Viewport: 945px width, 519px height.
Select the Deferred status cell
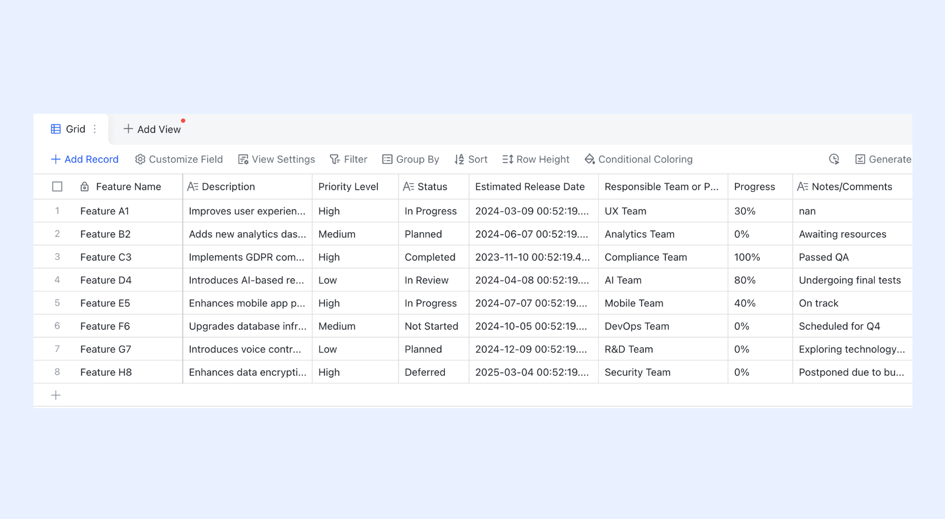click(434, 372)
